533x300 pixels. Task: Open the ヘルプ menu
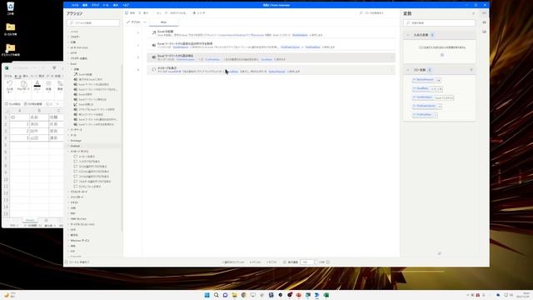tap(126, 5)
